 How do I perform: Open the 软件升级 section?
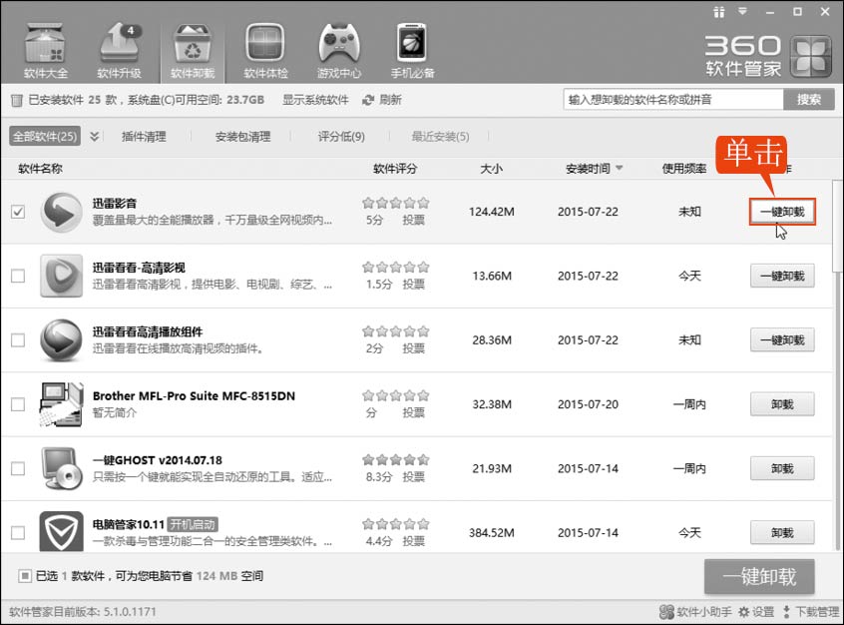[x=120, y=51]
